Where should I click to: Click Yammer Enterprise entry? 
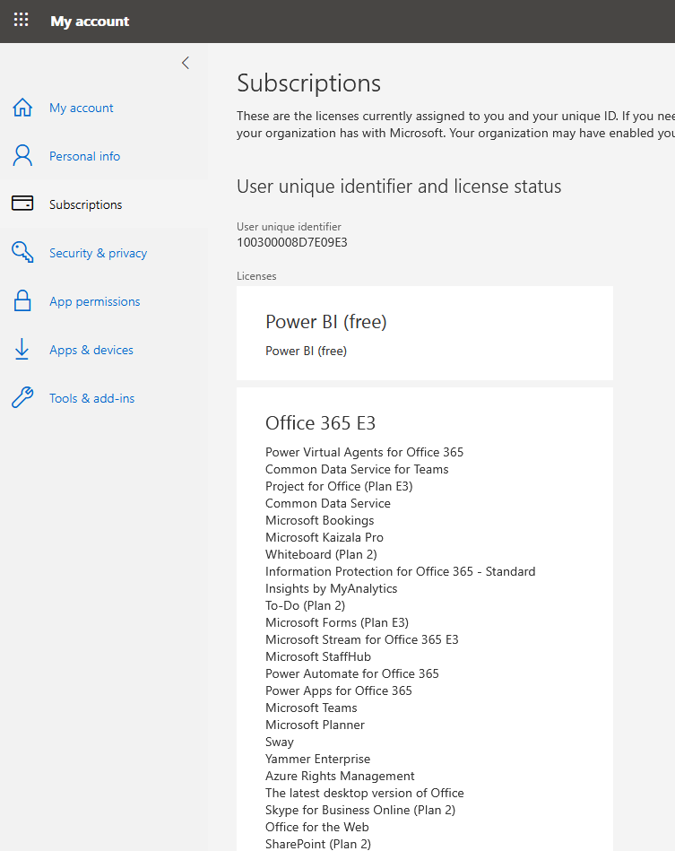click(x=318, y=759)
